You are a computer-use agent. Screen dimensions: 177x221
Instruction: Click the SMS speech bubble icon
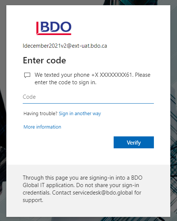(27, 75)
